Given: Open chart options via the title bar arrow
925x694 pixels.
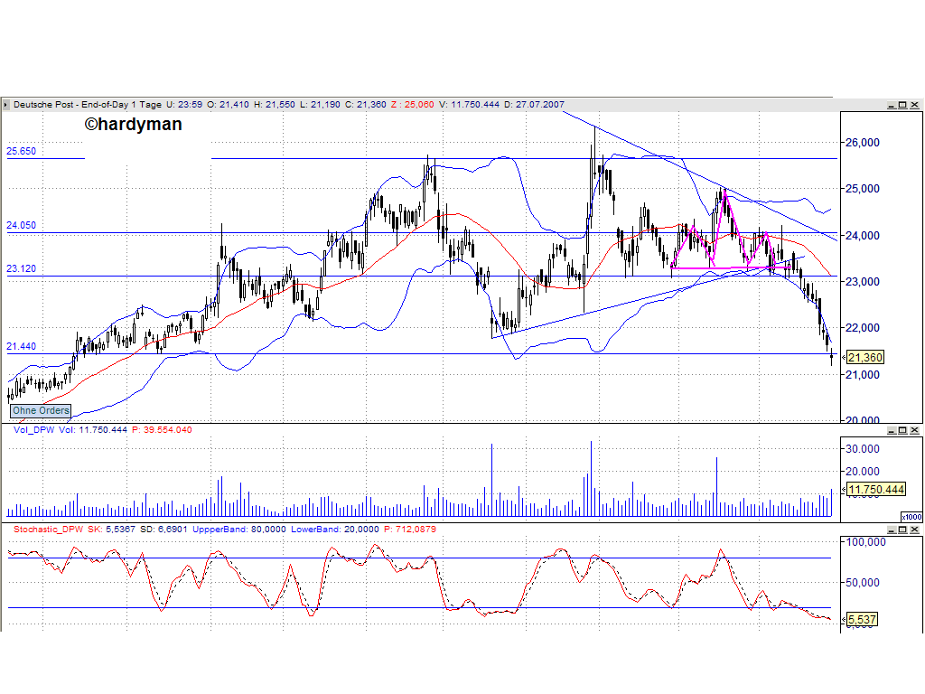Looking at the screenshot, I should tap(5, 104).
